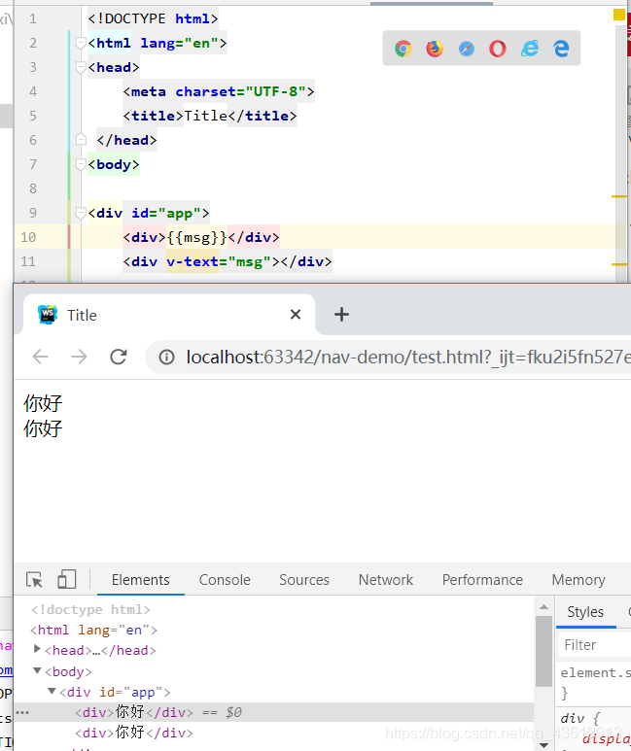631x751 pixels.
Task: Switch to the Elements tab
Action: click(x=140, y=580)
